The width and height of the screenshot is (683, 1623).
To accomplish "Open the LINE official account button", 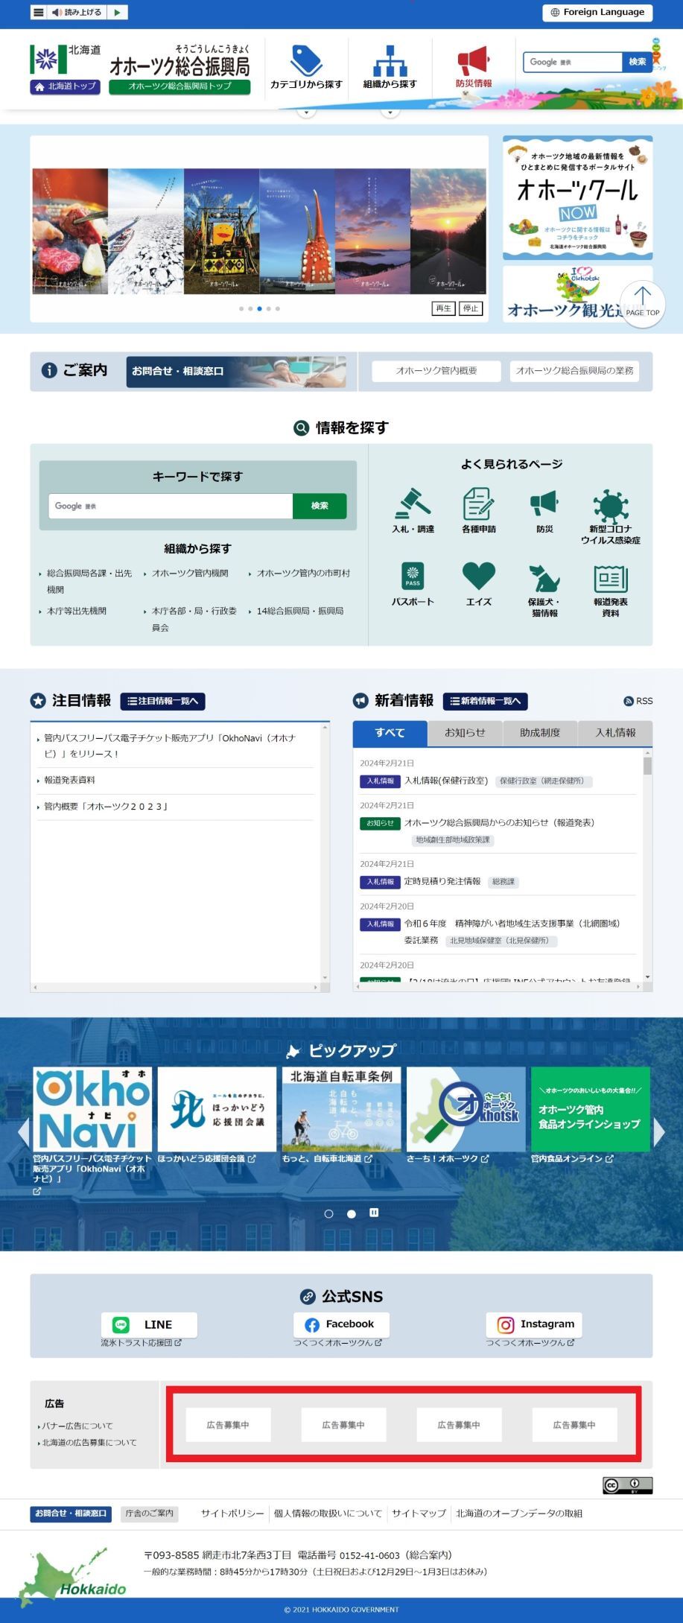I will click(149, 1324).
